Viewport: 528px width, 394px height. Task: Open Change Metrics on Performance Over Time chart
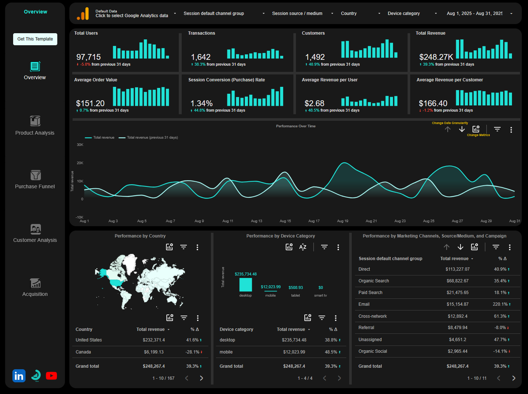click(x=475, y=129)
